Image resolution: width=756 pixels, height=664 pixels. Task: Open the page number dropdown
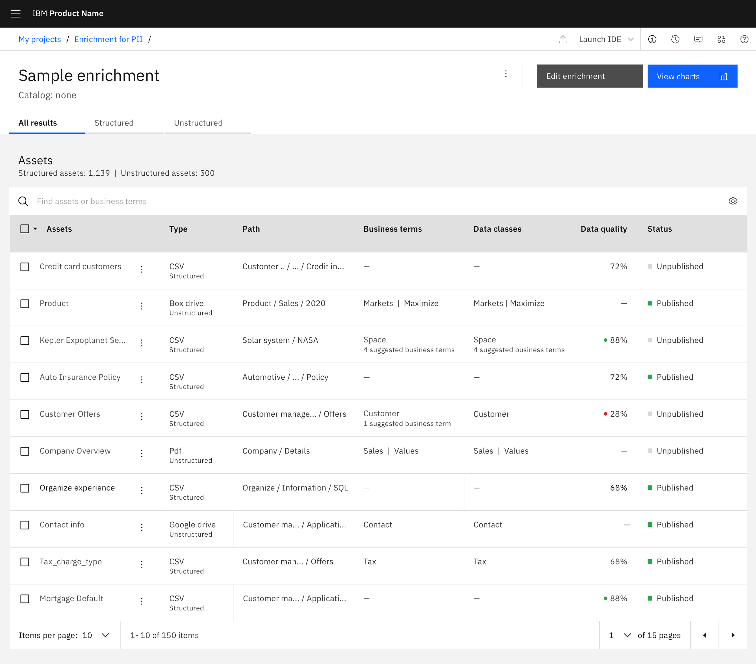pos(620,635)
